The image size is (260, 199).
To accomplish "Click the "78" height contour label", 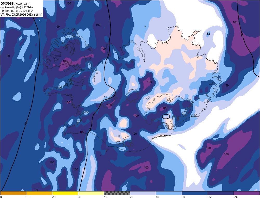I will point(25,124).
